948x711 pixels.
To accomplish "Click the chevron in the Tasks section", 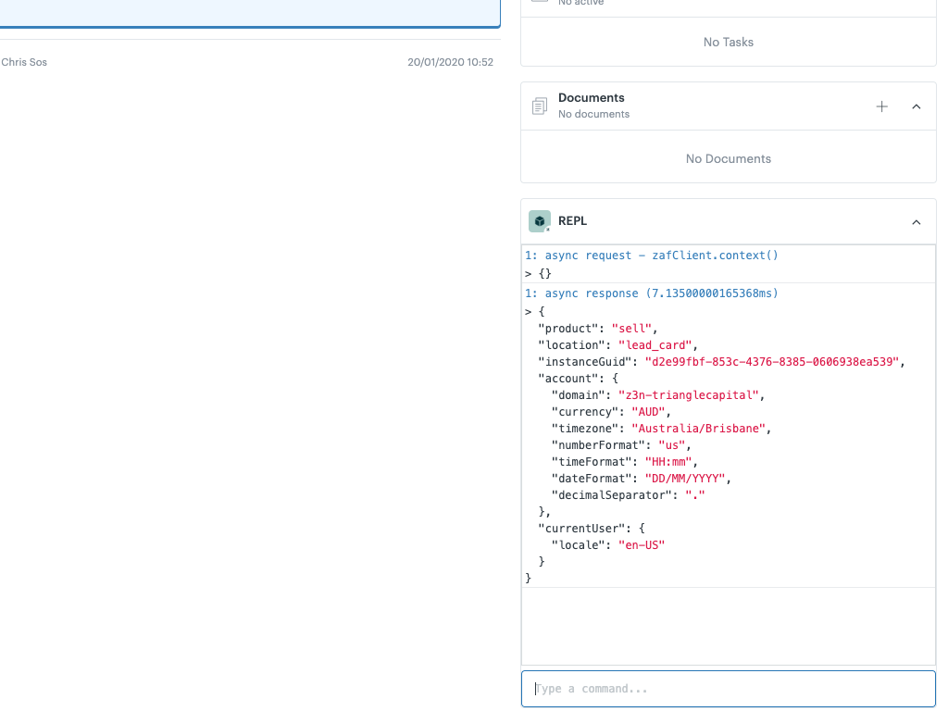I will [916, 2].
